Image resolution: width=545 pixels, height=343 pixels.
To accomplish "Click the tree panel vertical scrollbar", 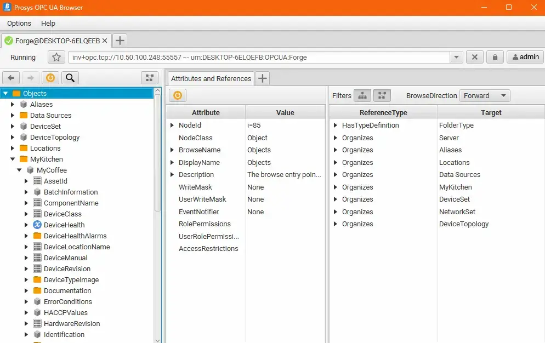I will pyautogui.click(x=157, y=153).
